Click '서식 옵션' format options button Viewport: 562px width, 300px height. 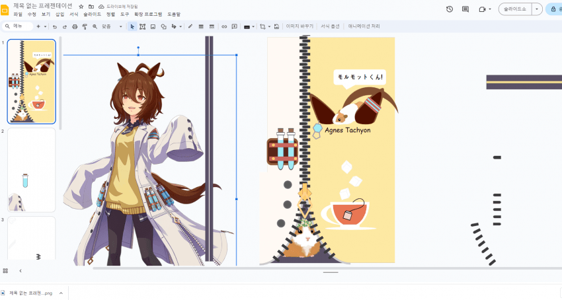(330, 26)
